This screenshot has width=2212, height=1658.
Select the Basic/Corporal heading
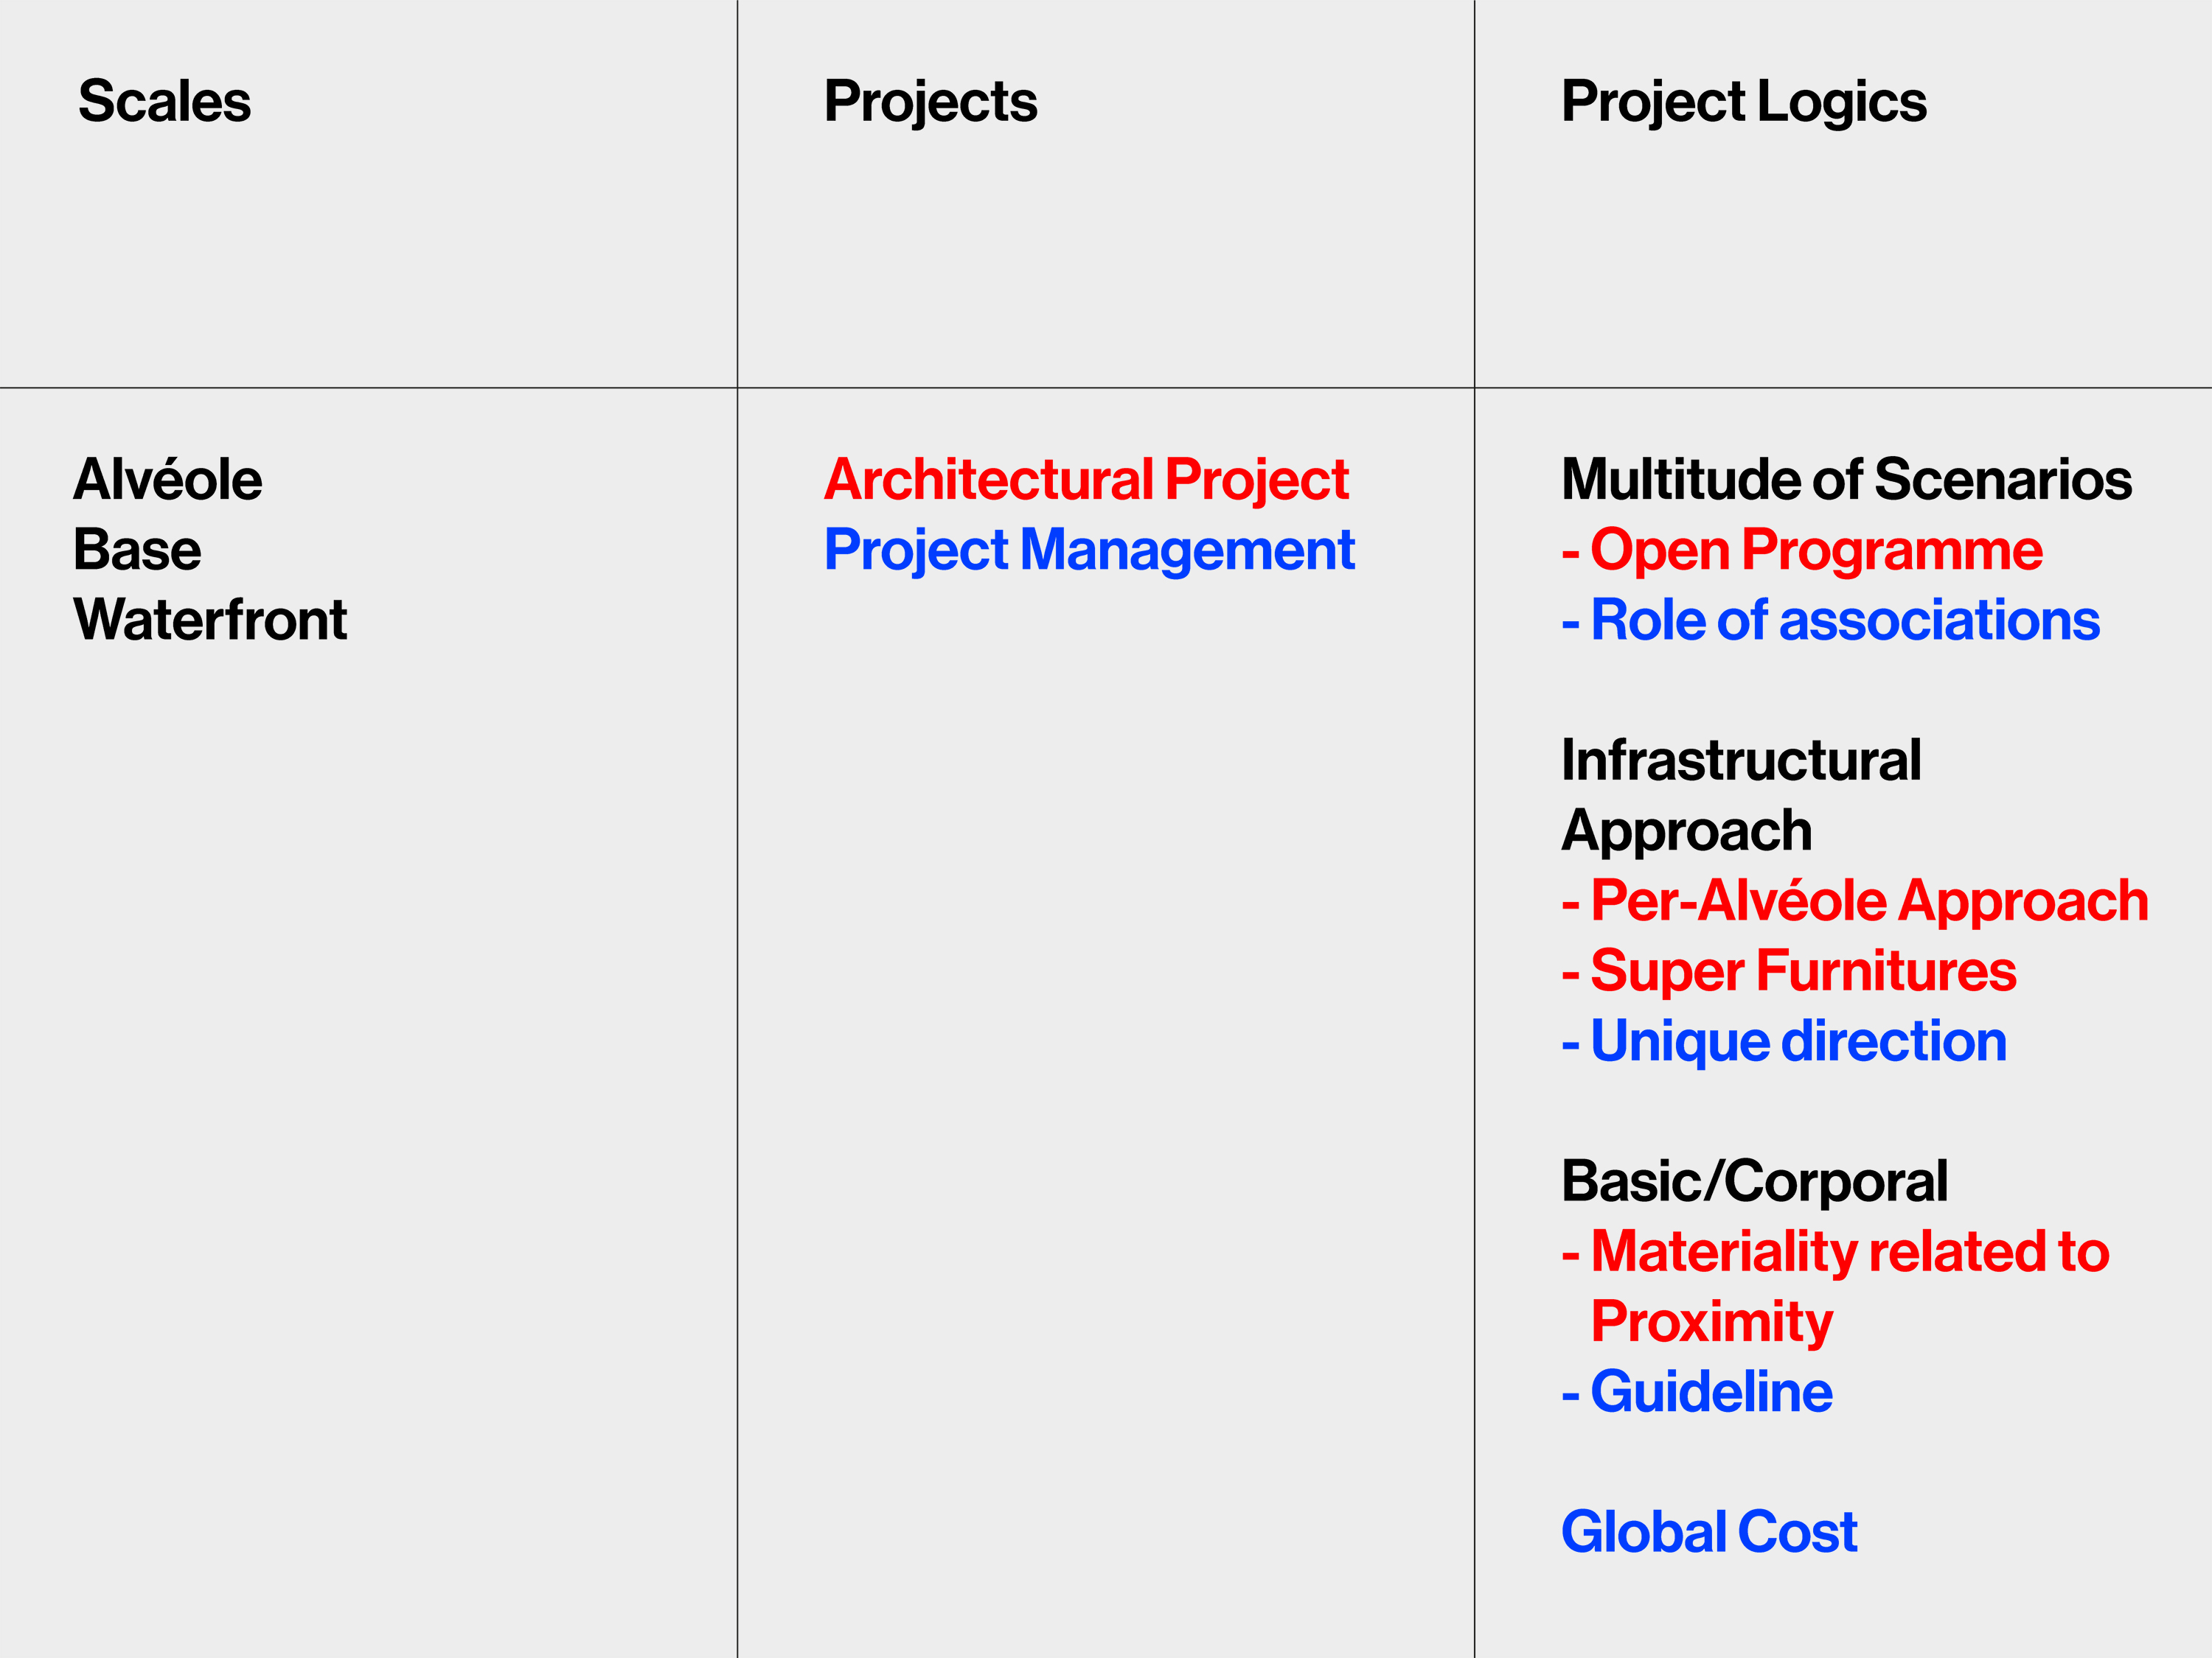click(x=1754, y=1181)
